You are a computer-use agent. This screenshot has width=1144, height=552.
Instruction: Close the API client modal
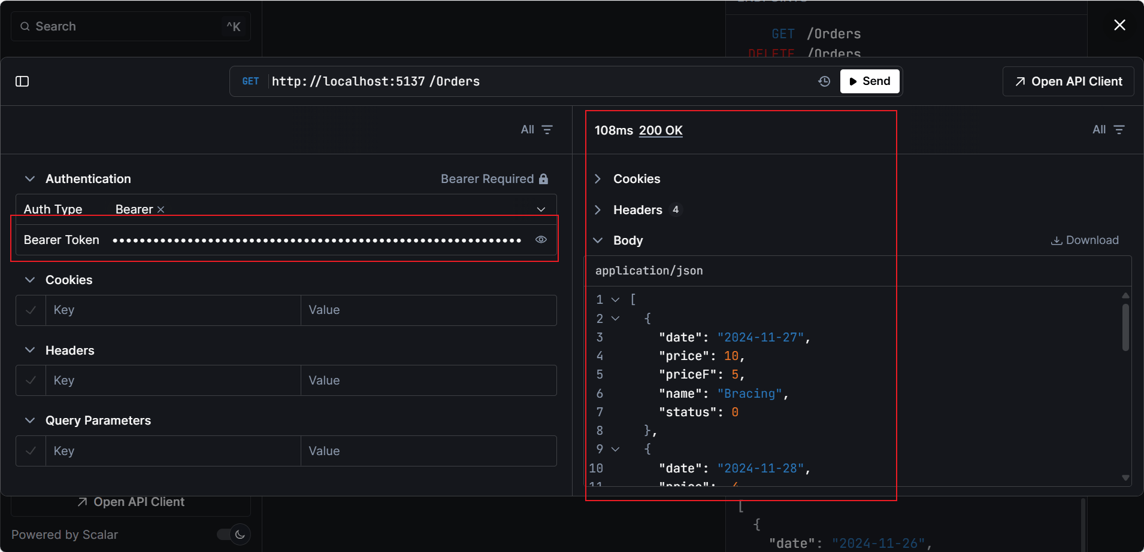click(x=1119, y=25)
